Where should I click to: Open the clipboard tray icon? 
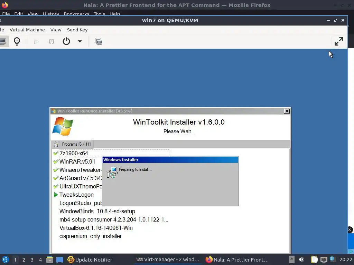(314, 259)
